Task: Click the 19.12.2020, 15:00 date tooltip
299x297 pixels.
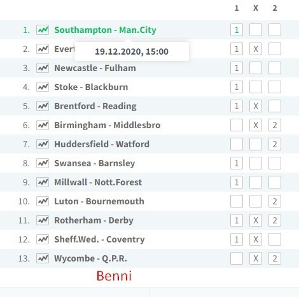Action: (x=132, y=51)
